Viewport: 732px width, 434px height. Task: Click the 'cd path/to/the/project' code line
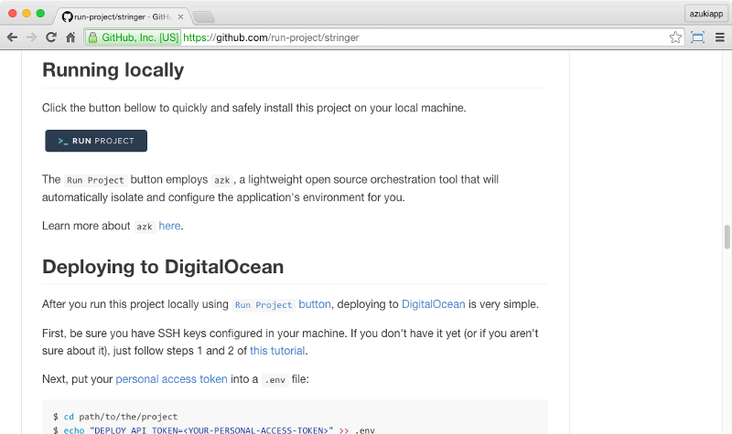pos(121,417)
